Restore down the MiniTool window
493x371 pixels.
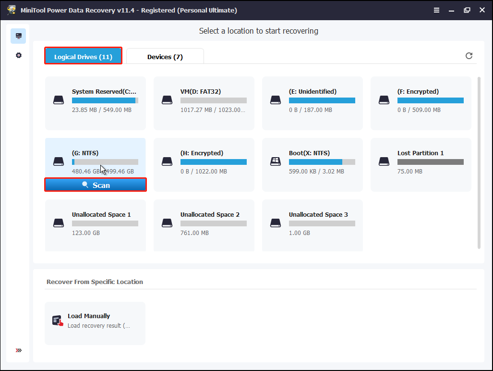click(x=467, y=10)
